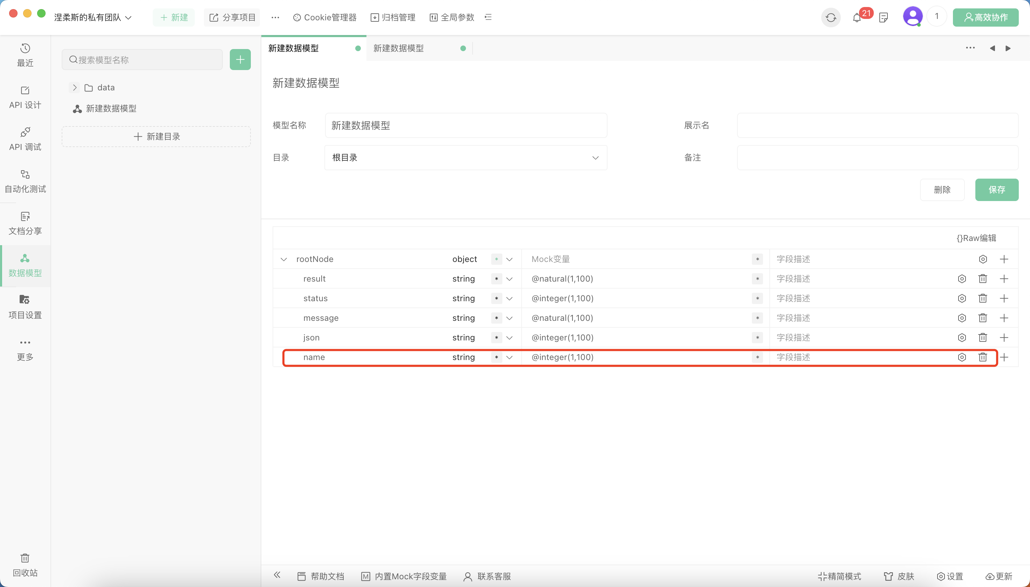The width and height of the screenshot is (1030, 587).
Task: Open type dropdown for status field
Action: coord(509,299)
